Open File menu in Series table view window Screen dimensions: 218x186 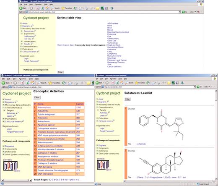point(21,5)
